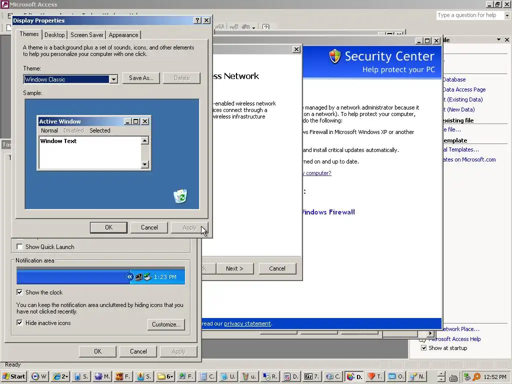Image resolution: width=512 pixels, height=384 pixels.
Task: Click Next in the wireless network wizard
Action: 234,268
